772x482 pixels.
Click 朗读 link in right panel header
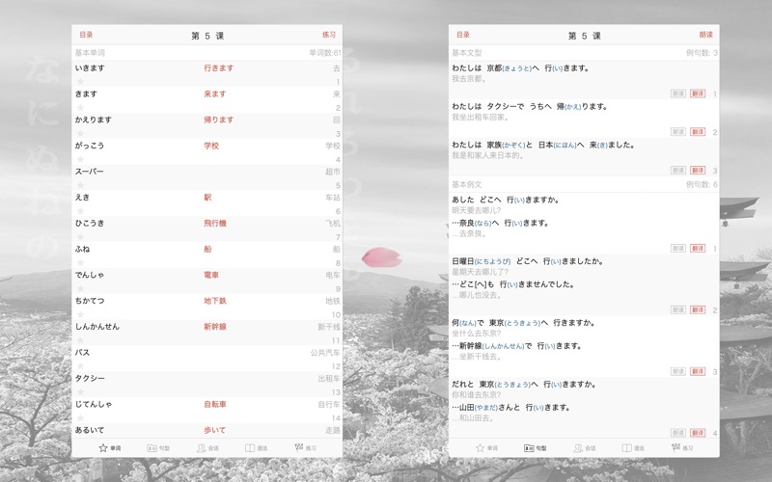tap(706, 35)
